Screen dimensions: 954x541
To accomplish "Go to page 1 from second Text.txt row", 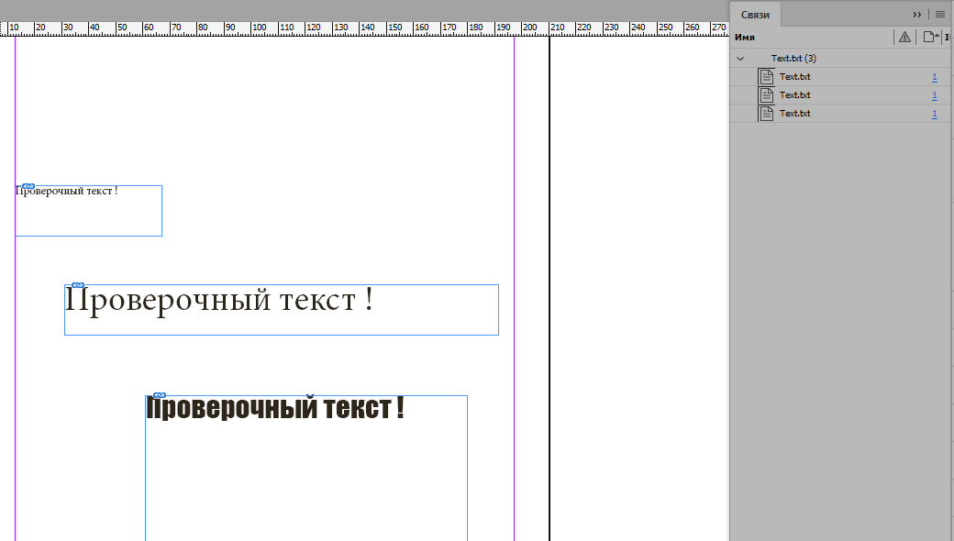I will click(x=935, y=95).
